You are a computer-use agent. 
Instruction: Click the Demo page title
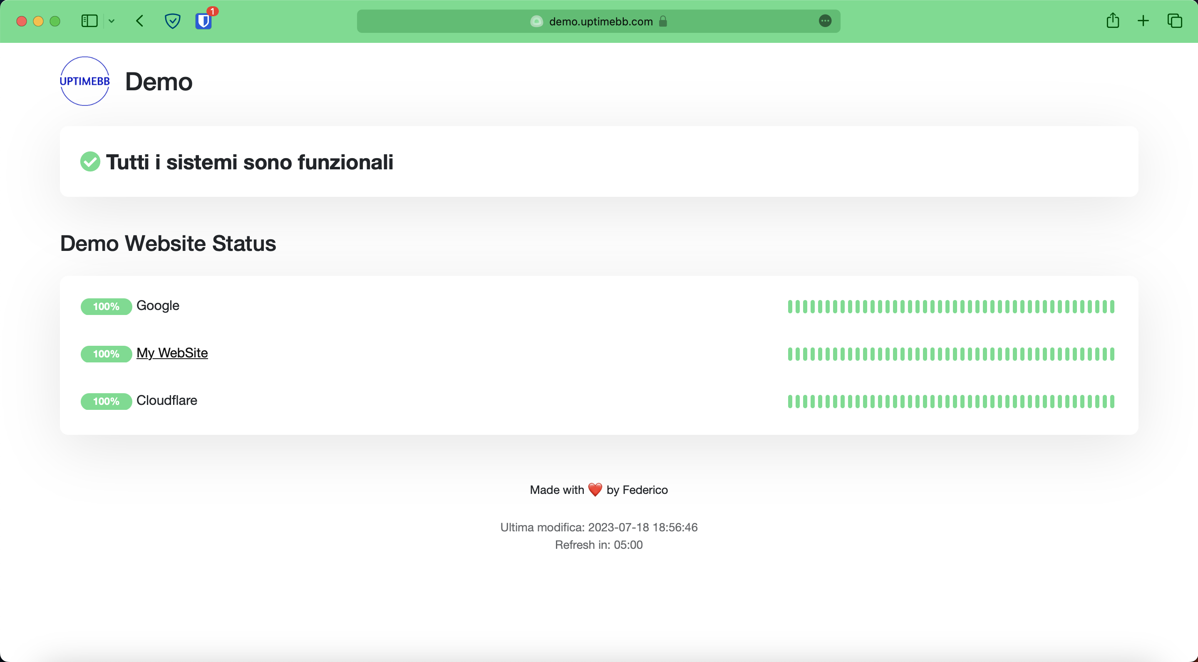coord(159,82)
